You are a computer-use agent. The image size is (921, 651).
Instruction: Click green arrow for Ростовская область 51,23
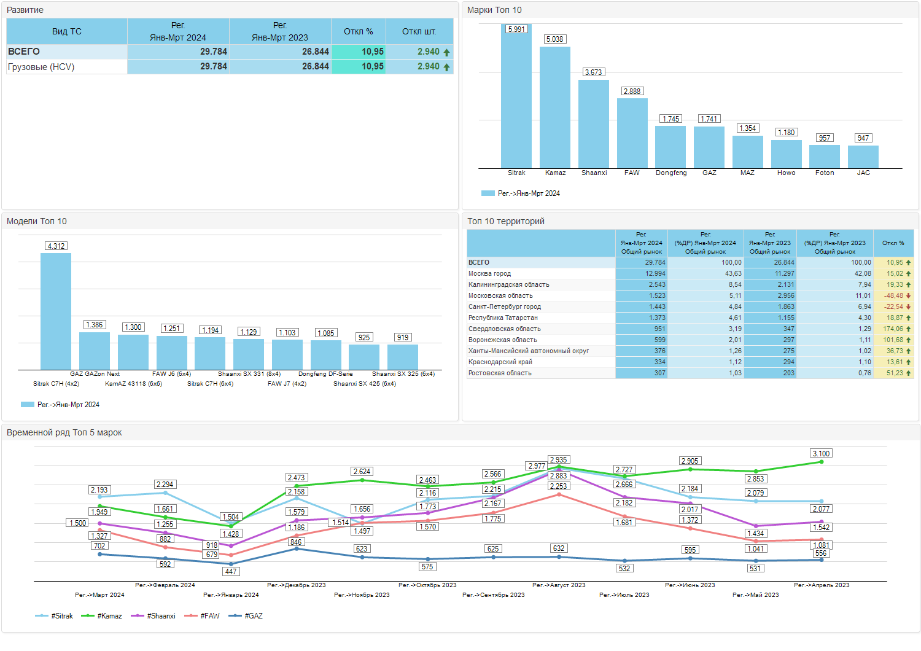point(909,373)
